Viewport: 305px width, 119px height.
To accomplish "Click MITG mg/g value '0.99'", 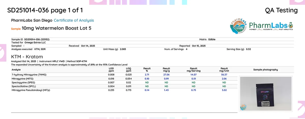I will (166, 79).
